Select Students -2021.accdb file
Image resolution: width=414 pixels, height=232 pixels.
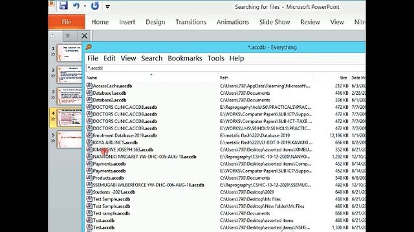coord(114,192)
